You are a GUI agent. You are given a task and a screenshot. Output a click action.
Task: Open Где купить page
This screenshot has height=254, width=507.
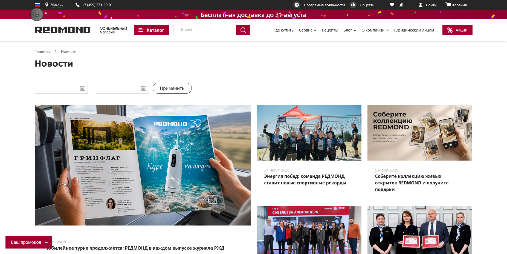283,30
